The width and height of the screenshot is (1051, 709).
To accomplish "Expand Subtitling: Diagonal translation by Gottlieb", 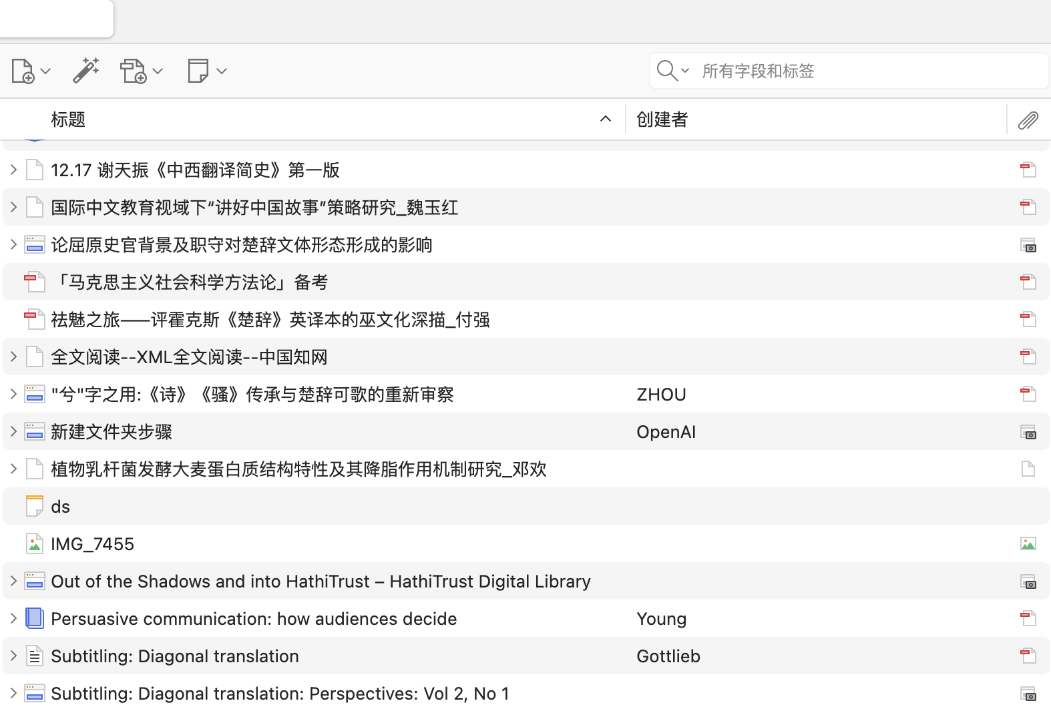I will 13,656.
